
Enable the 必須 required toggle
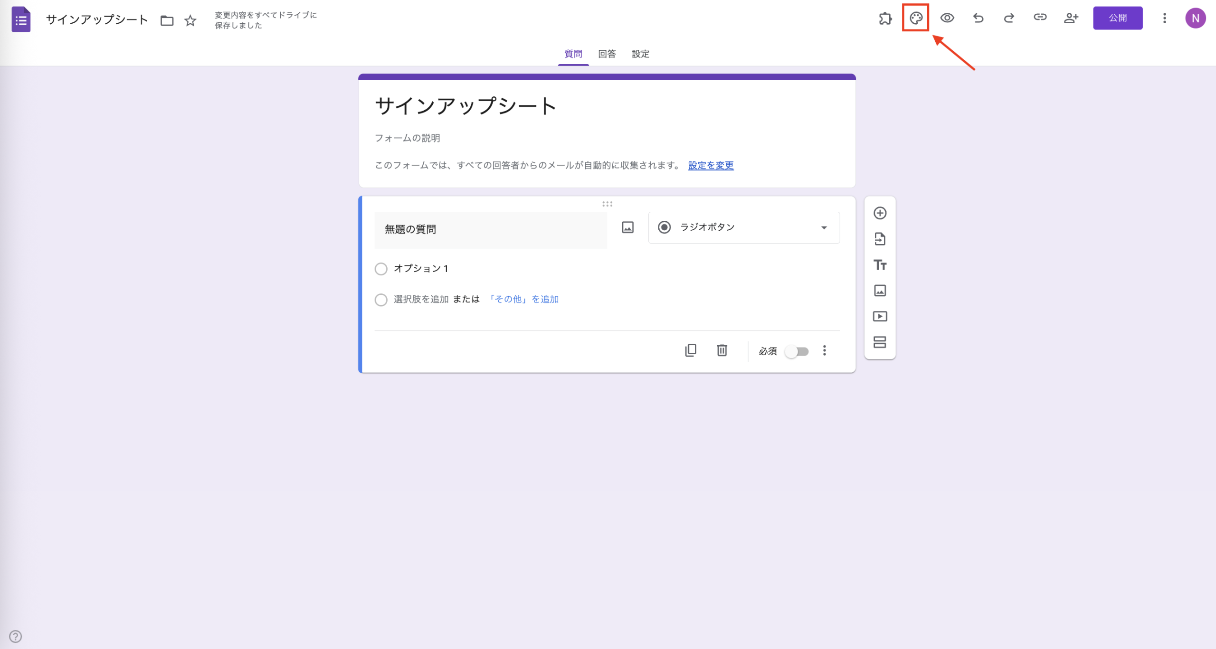797,351
